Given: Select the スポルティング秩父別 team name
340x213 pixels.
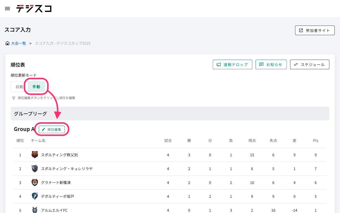Looking at the screenshot, I should [59, 155].
